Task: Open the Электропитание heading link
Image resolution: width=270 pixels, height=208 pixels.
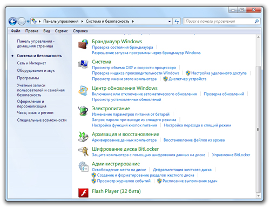Action: pyautogui.click(x=111, y=109)
